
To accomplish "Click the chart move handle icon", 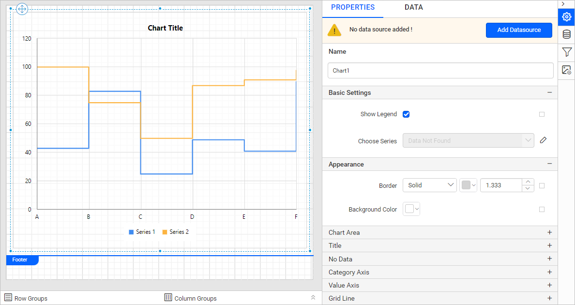I will [x=22, y=9].
